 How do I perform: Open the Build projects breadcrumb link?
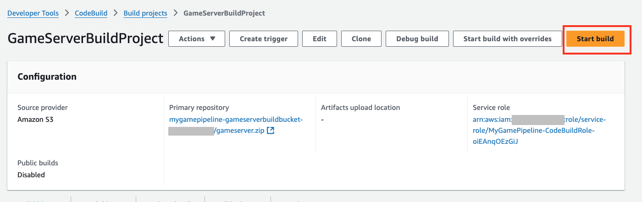tap(145, 13)
